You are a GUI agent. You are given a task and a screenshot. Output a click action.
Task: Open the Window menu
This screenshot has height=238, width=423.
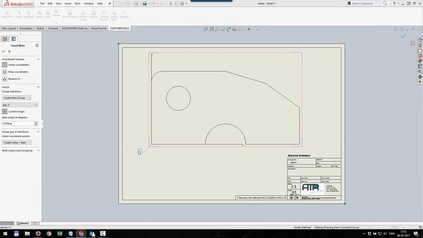coord(89,4)
